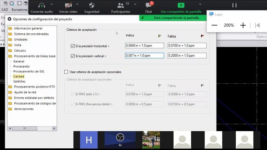Click the green Indica flag icon
This screenshot has height=150, width=267.
[x=160, y=36]
